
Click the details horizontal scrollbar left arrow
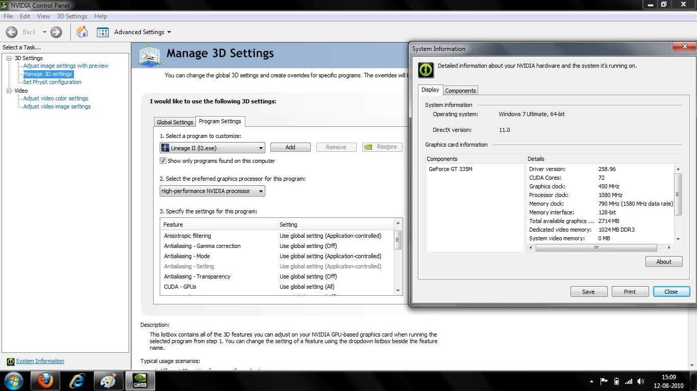531,248
